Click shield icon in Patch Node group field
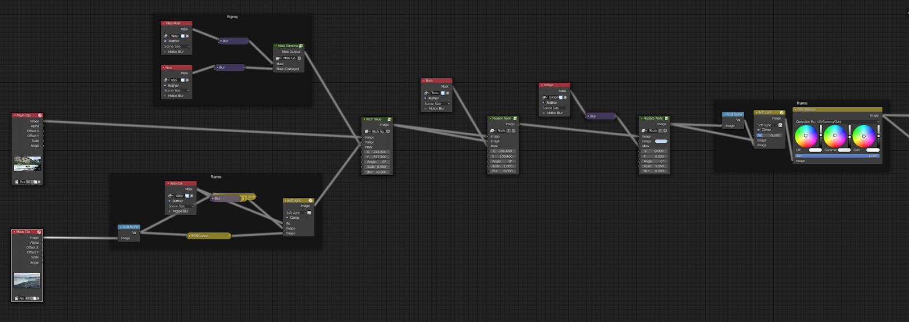 pos(388,132)
